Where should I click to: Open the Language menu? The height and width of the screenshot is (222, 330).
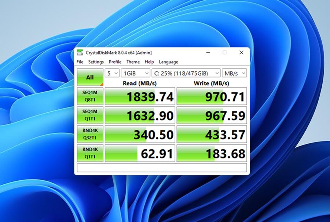[168, 62]
